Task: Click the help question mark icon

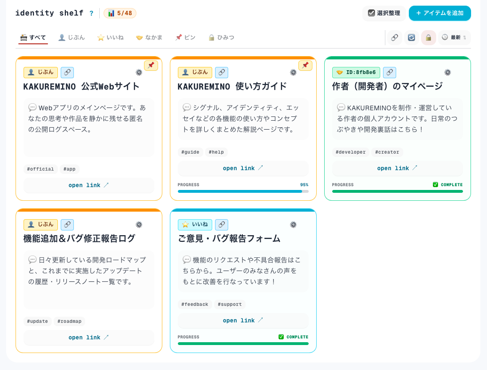Action: tap(91, 13)
